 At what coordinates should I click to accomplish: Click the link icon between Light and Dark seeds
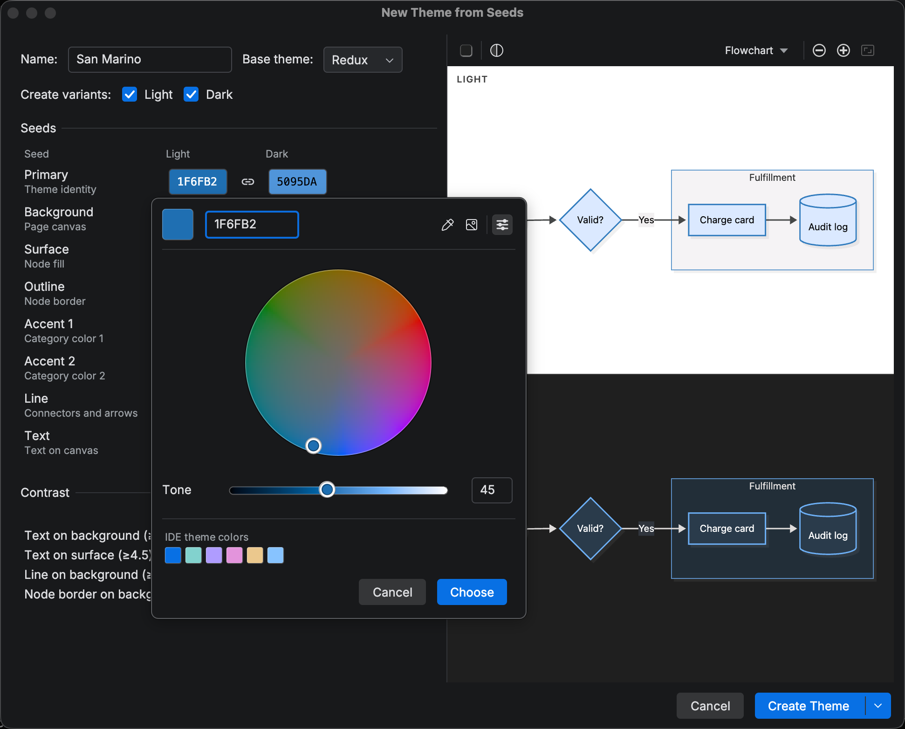(248, 182)
